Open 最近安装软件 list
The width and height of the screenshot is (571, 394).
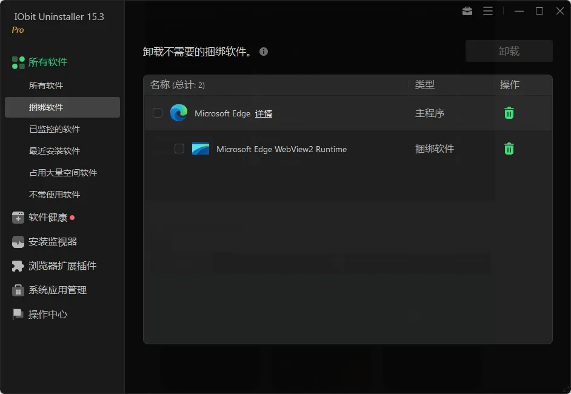(55, 151)
